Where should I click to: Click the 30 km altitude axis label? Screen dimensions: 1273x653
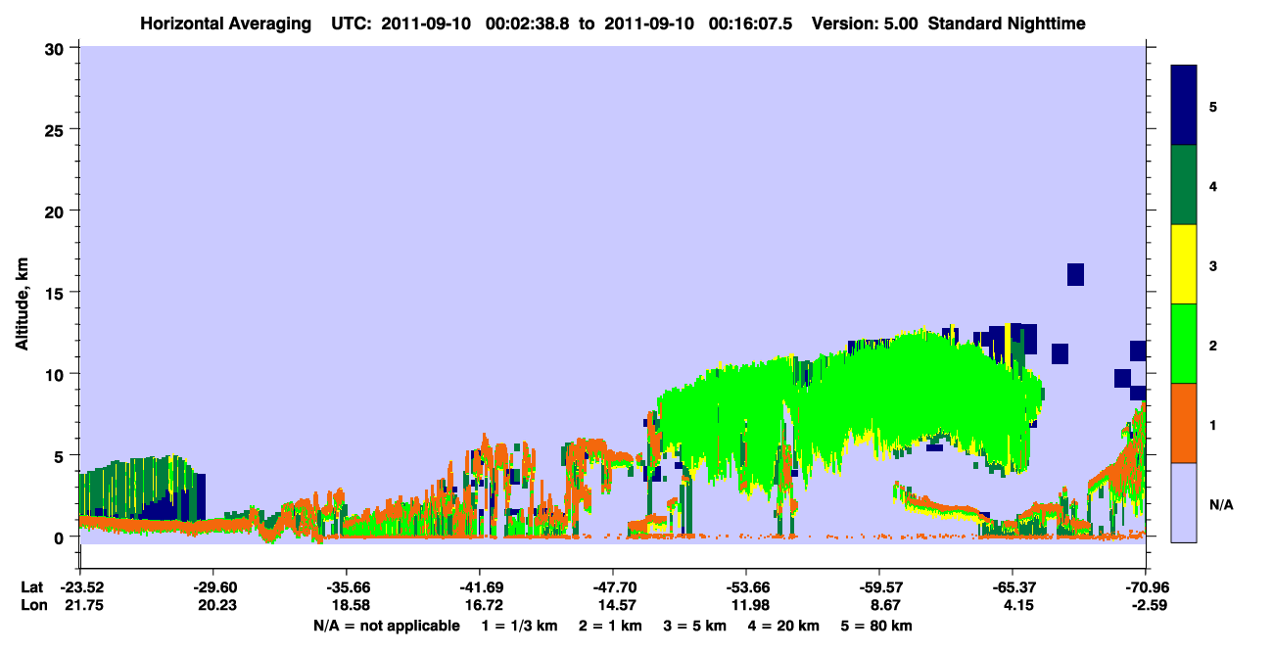coord(55,48)
